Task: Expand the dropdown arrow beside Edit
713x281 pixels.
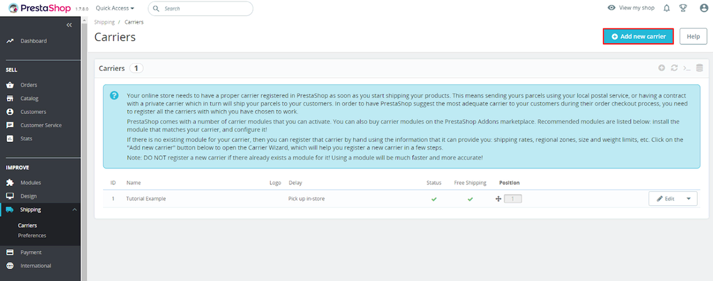Action: [x=689, y=199]
